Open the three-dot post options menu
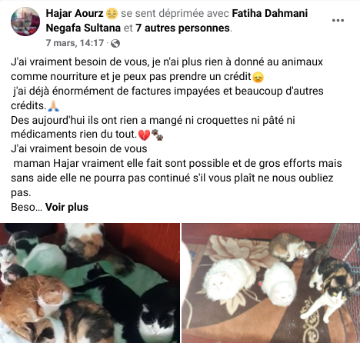Image resolution: width=360 pixels, height=343 pixels. tap(338, 21)
